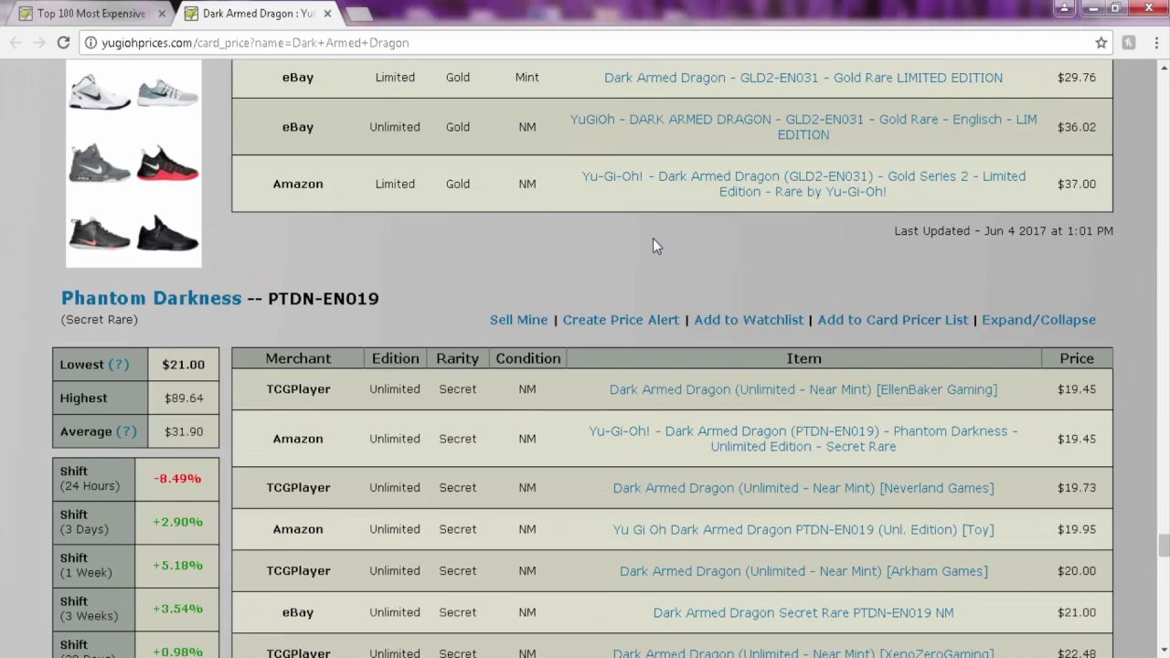Open the Gold Rare LIMITED EDITION $29.76 listing
Viewport: 1170px width, 658px height.
[803, 78]
